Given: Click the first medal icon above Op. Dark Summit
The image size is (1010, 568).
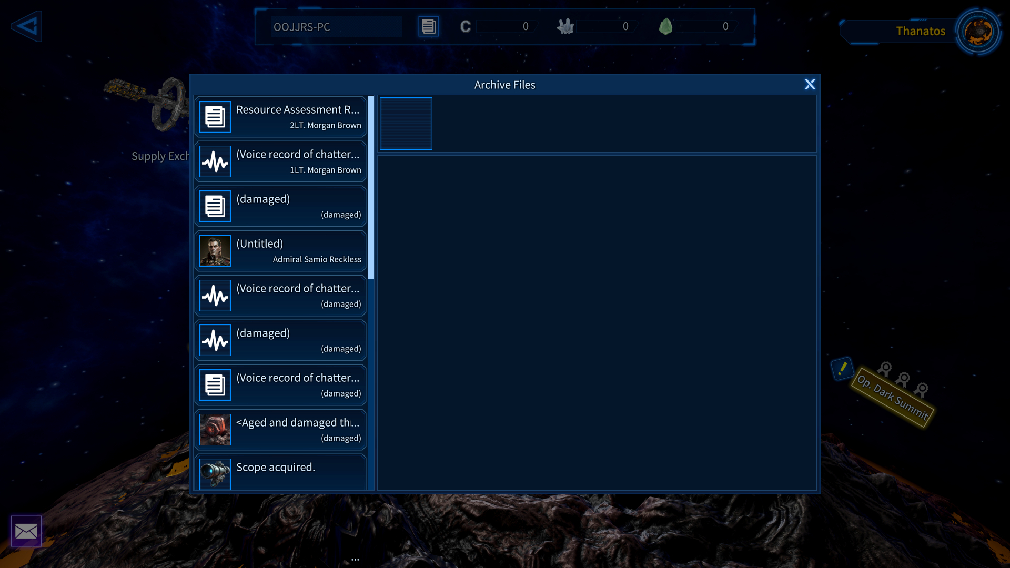Looking at the screenshot, I should [x=885, y=369].
